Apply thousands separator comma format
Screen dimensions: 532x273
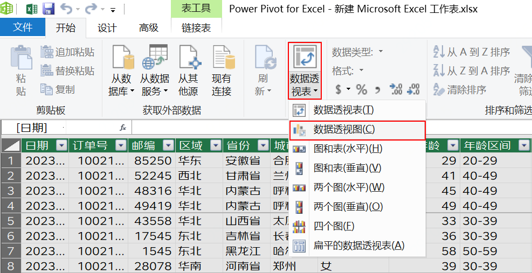coord(377,90)
